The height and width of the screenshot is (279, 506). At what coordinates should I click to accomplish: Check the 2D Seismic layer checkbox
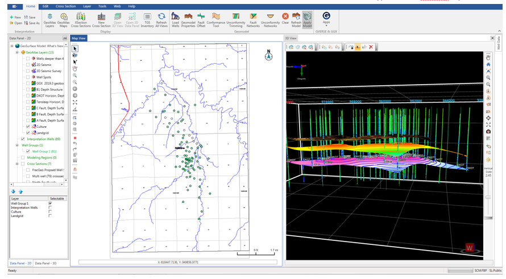tap(28, 65)
